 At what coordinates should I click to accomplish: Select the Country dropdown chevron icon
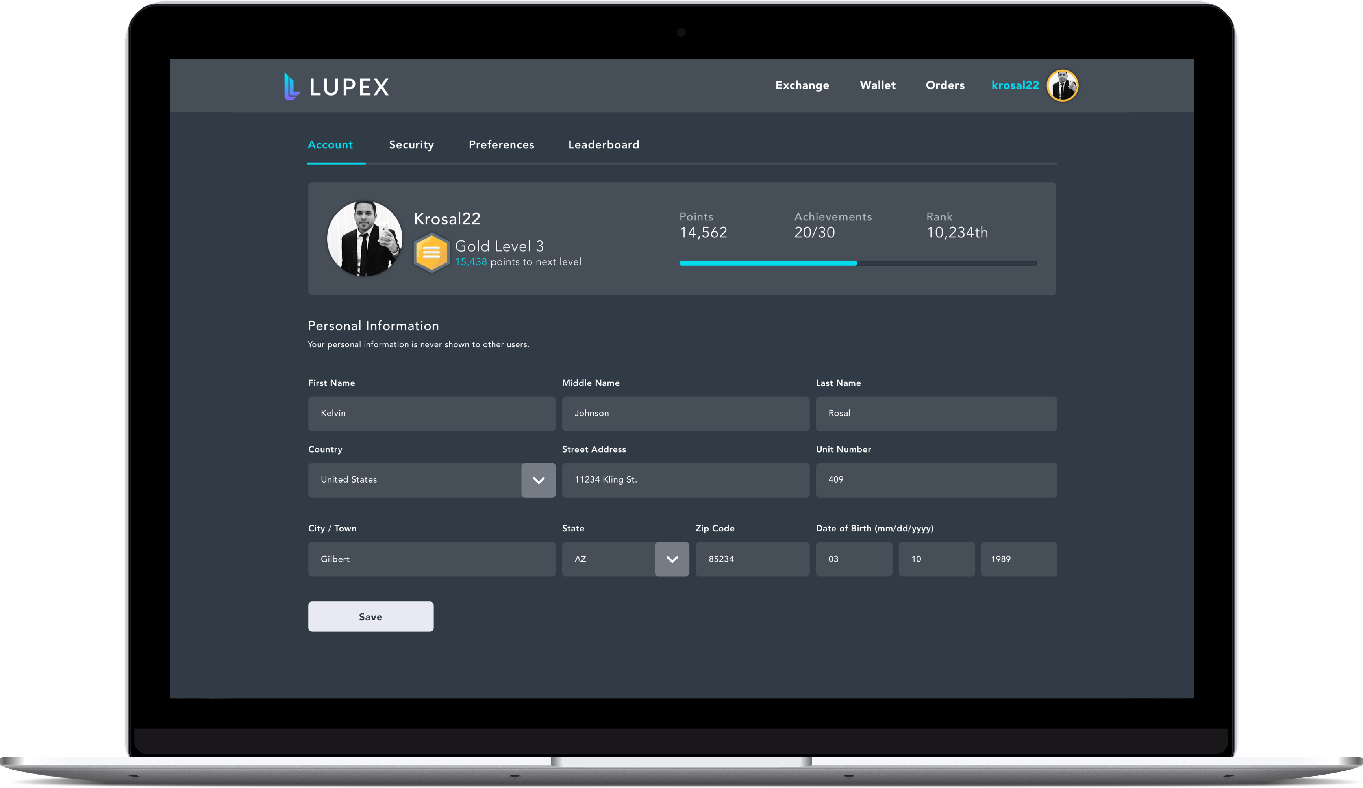pyautogui.click(x=538, y=480)
